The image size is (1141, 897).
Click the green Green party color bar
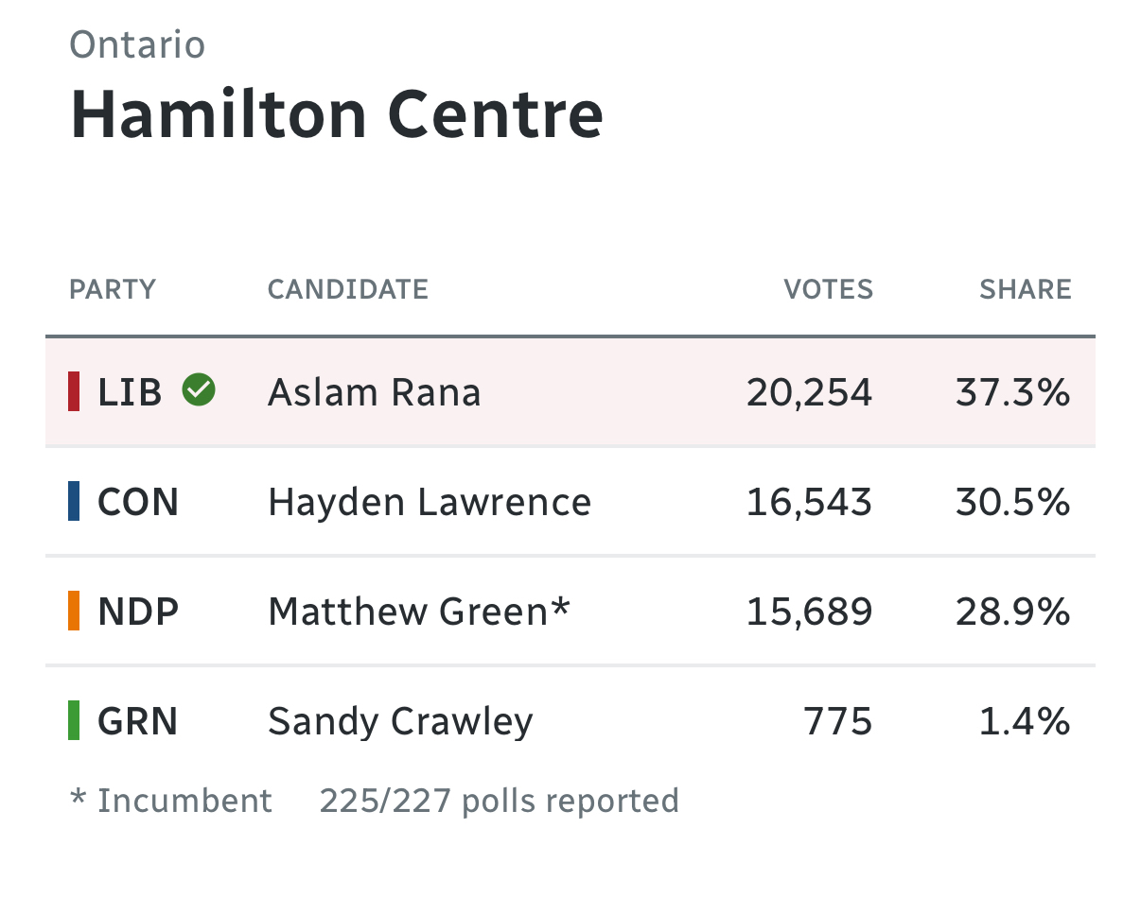coord(74,720)
